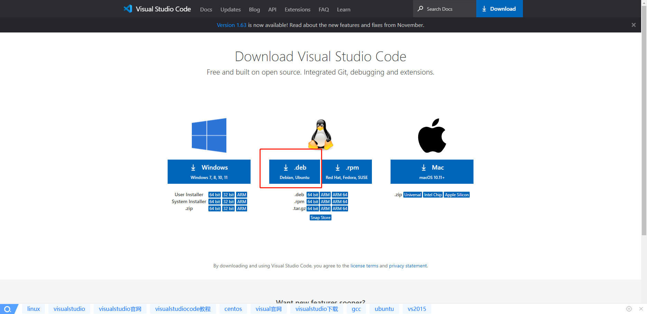Open the FAQ page

(x=324, y=9)
